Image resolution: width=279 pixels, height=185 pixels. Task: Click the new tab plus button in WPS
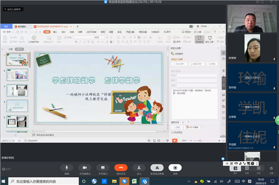tap(78, 26)
